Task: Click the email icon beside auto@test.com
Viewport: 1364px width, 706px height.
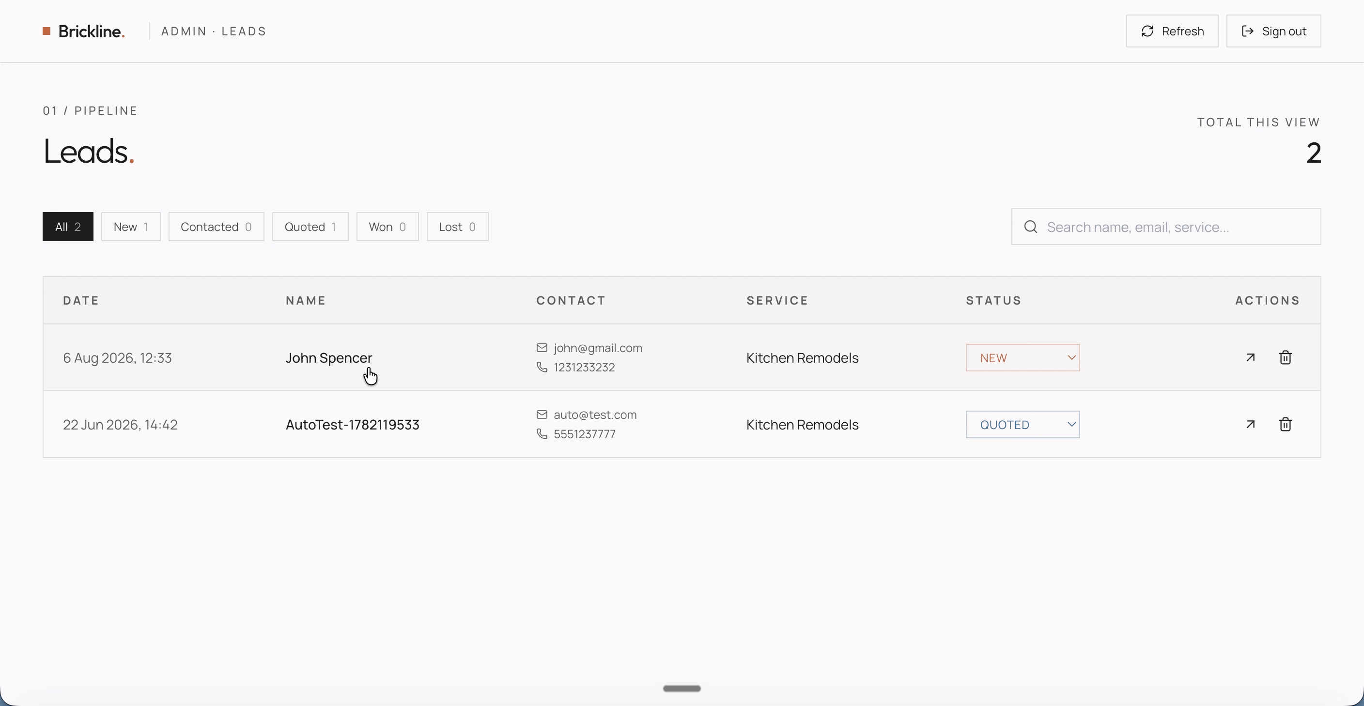Action: 542,414
